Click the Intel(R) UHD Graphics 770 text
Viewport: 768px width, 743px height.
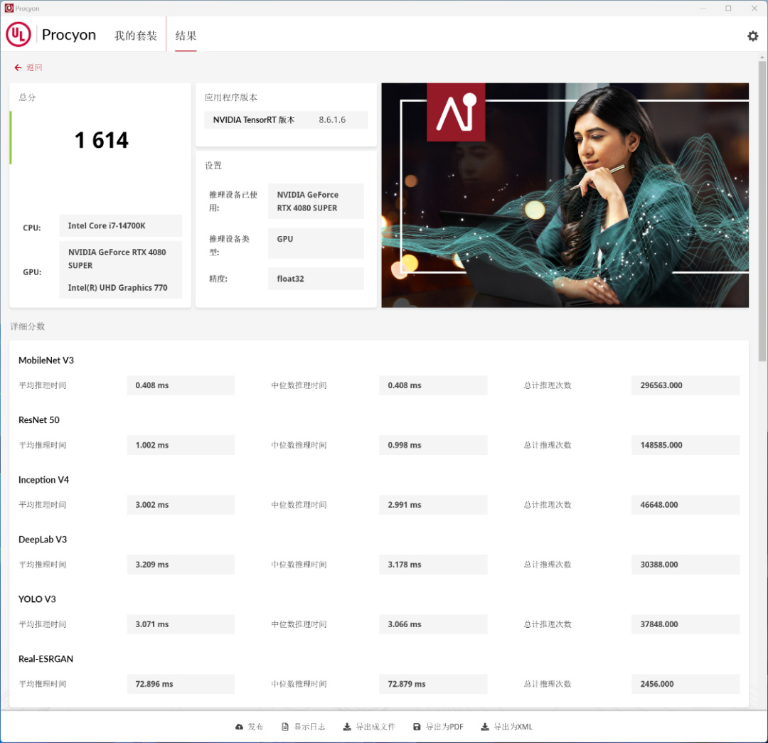(x=117, y=288)
